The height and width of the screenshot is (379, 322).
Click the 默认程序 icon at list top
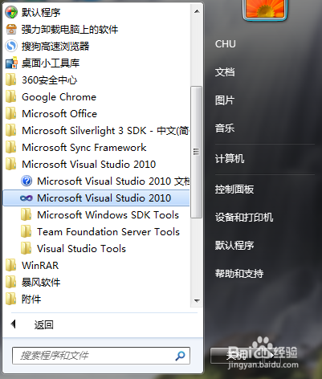click(11, 12)
